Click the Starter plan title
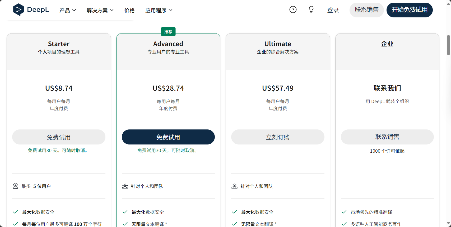 [59, 44]
